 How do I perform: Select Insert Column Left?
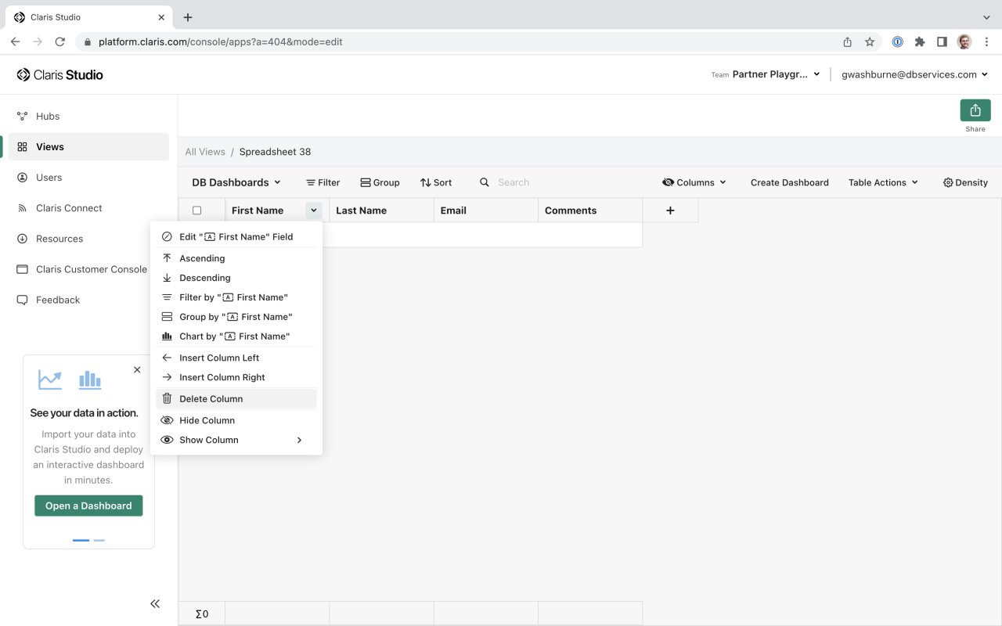[x=236, y=358]
